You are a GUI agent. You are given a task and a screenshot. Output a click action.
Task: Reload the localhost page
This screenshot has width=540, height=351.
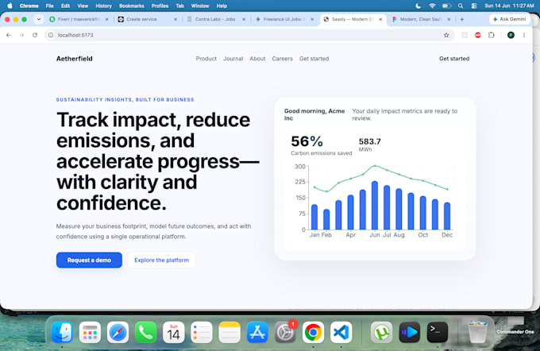[x=35, y=35]
